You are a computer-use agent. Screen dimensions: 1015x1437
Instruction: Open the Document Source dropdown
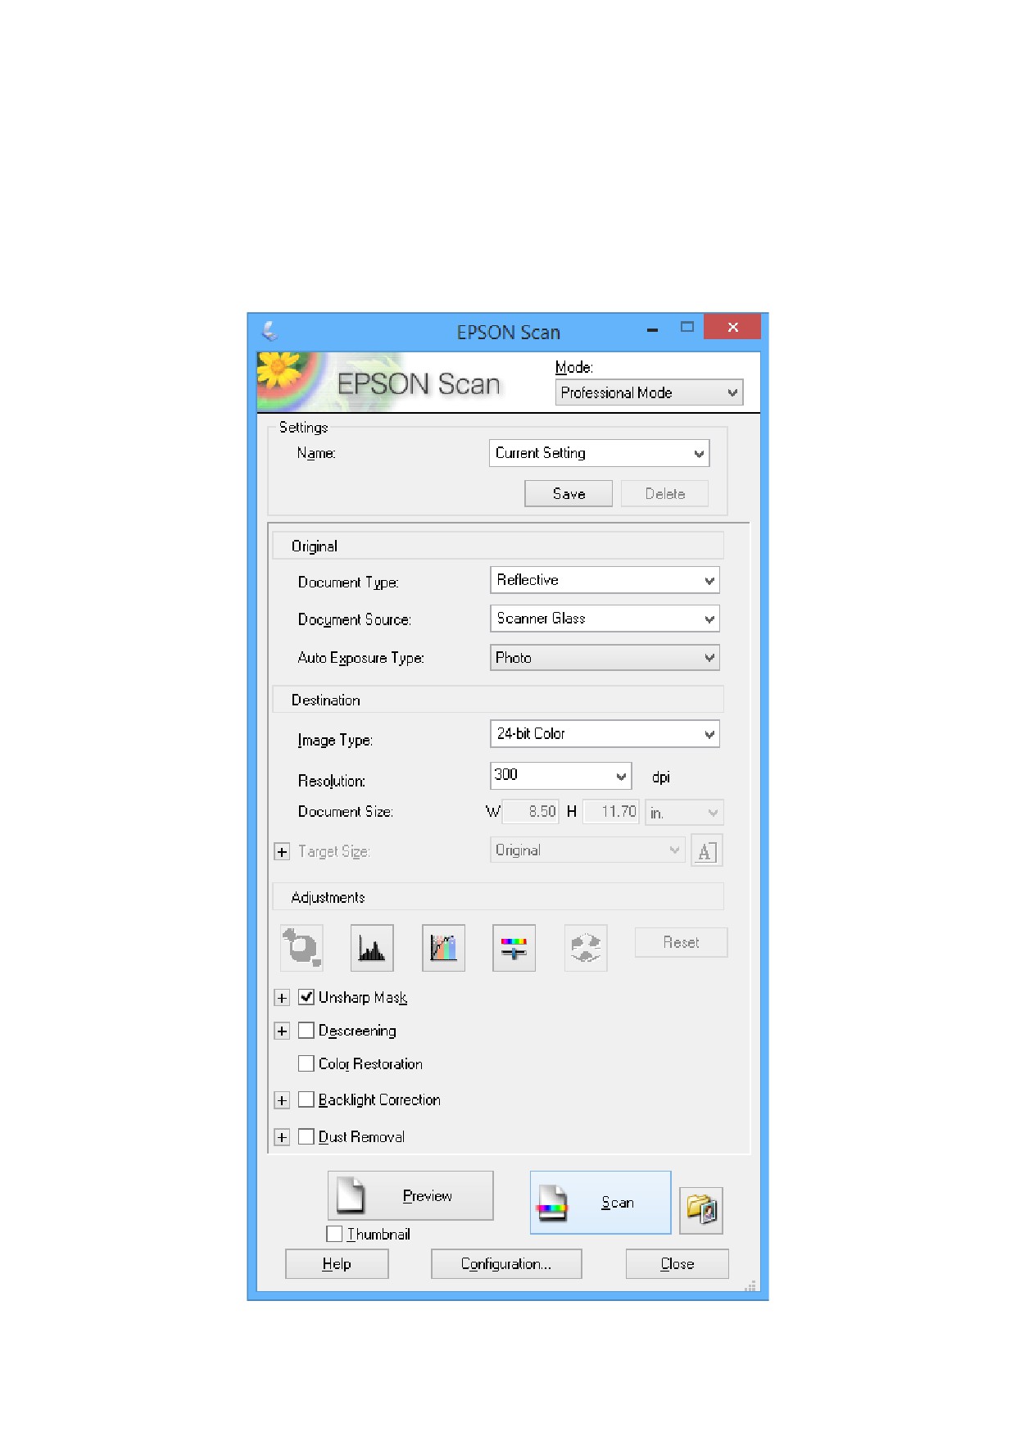pyautogui.click(x=605, y=619)
